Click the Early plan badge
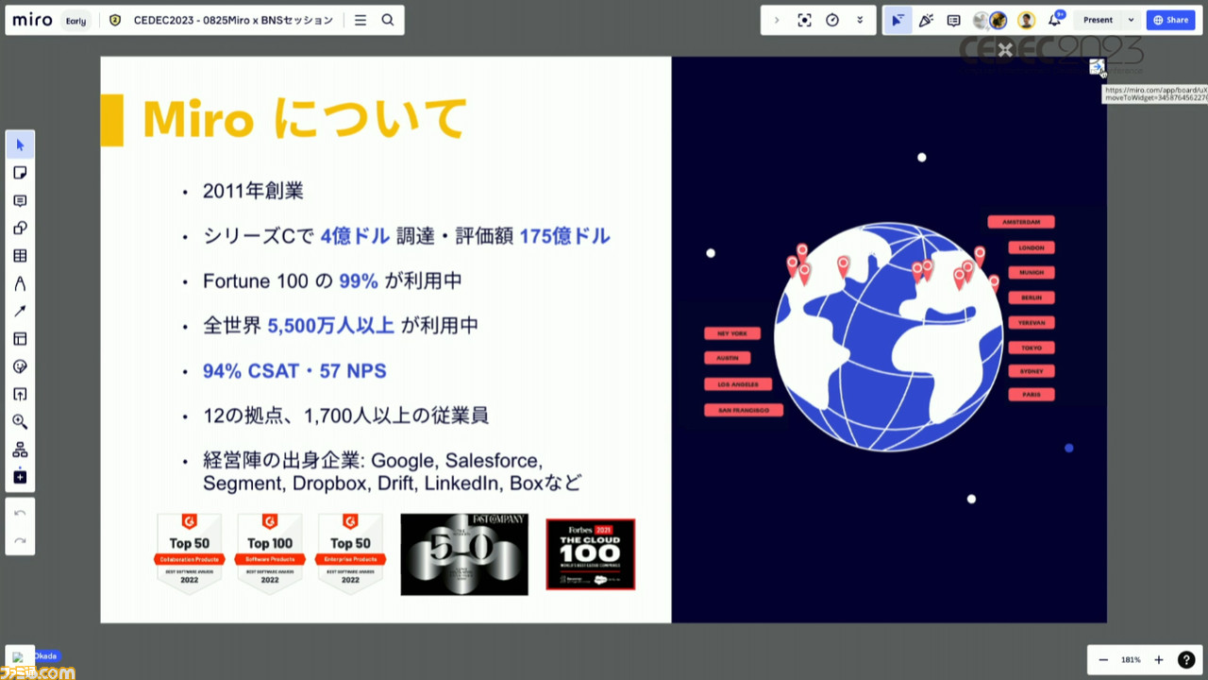Screen dimensions: 1208x680 point(75,20)
